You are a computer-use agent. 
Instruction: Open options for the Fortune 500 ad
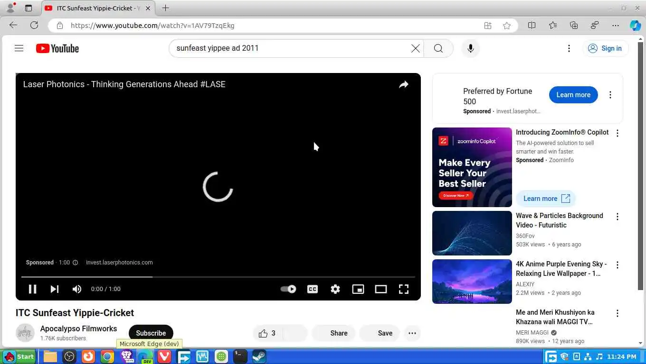[610, 95]
